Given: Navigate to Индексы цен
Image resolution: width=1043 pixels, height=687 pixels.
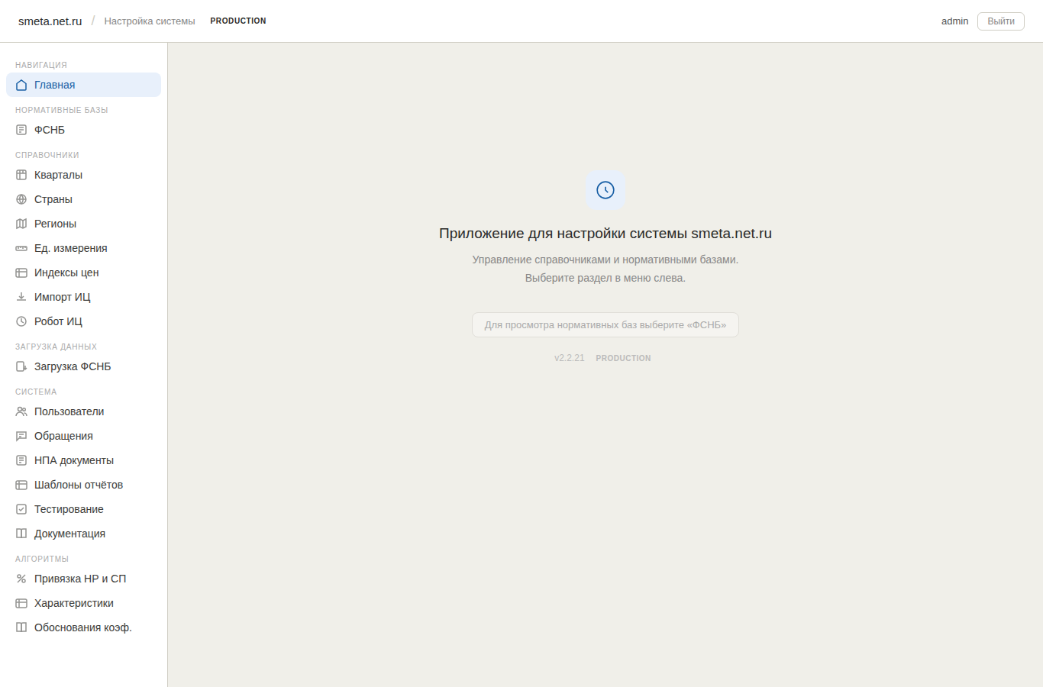Looking at the screenshot, I should (83, 273).
